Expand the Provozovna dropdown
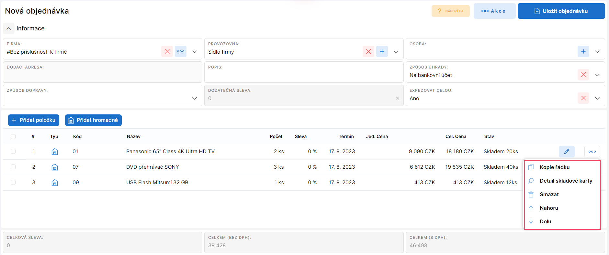 [396, 52]
